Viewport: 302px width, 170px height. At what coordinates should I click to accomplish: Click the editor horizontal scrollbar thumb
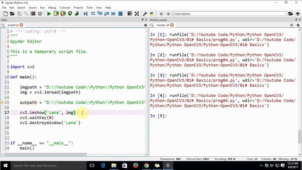45,154
